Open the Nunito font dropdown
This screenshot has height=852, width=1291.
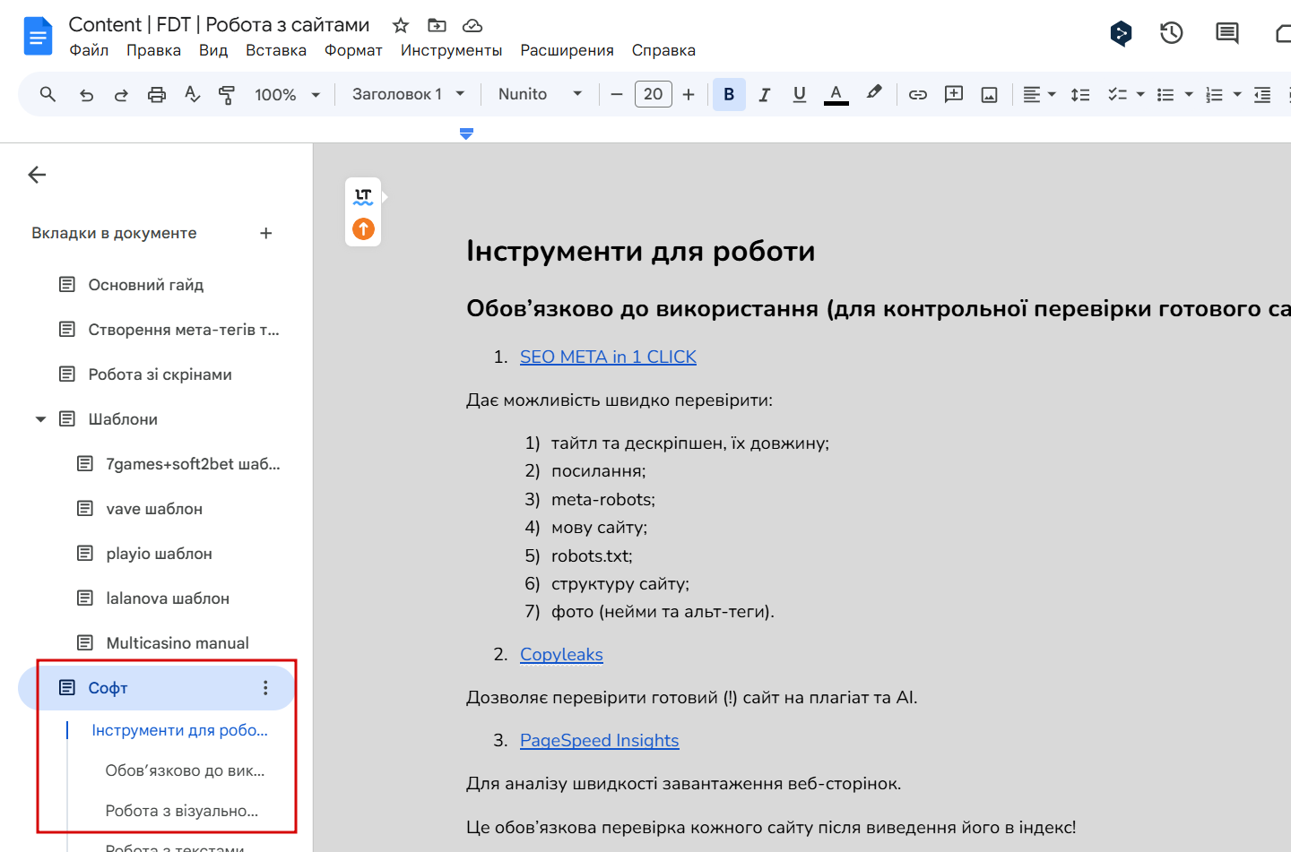pyautogui.click(x=540, y=95)
